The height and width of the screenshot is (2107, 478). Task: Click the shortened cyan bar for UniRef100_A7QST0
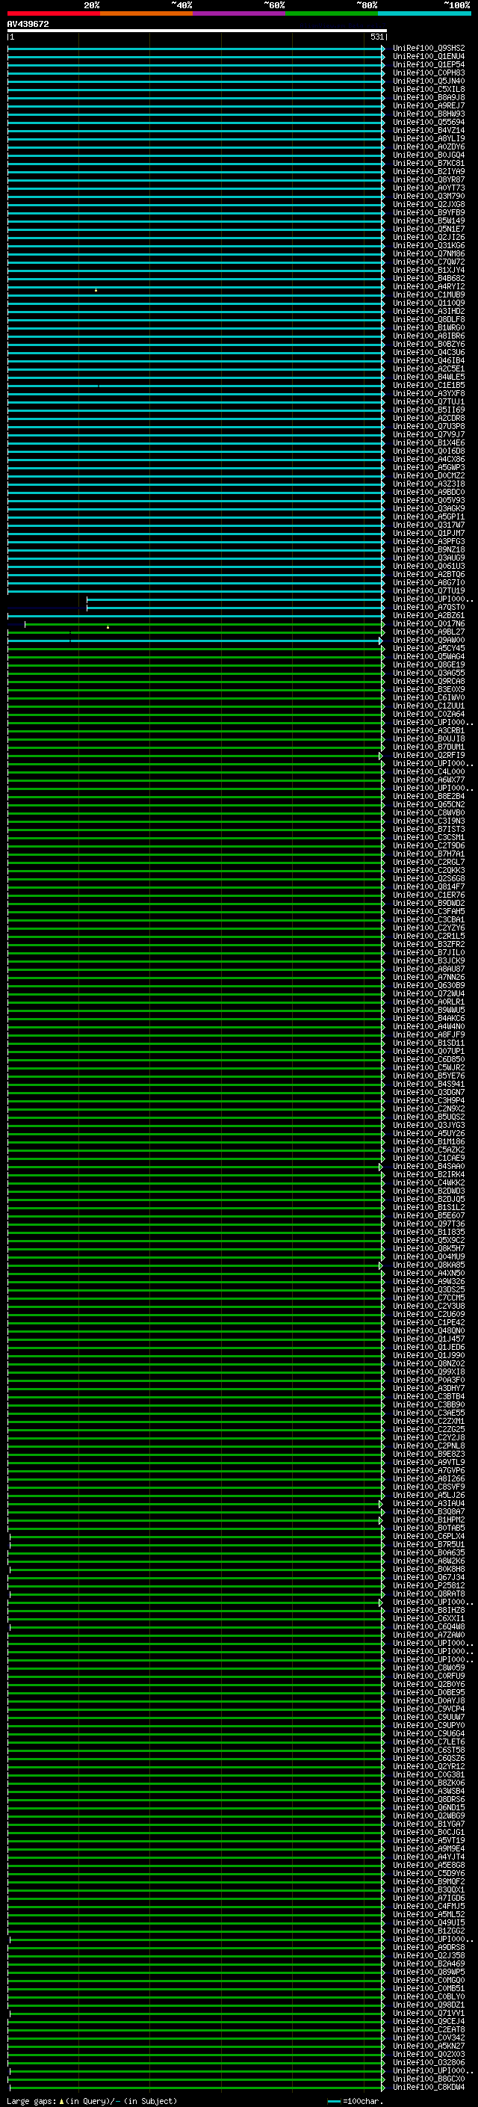tap(236, 607)
